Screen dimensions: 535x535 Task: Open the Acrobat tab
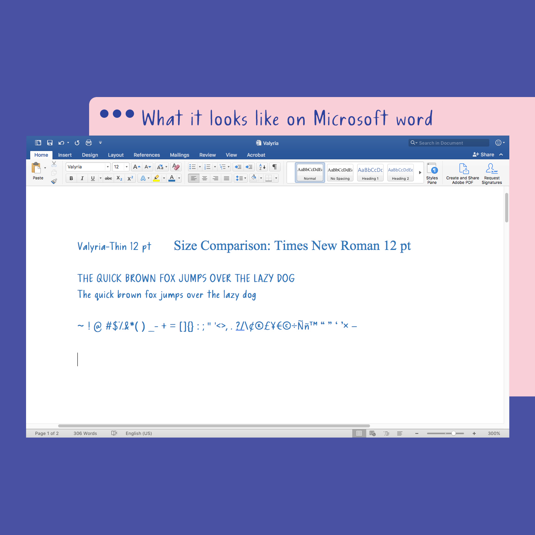[x=256, y=155]
